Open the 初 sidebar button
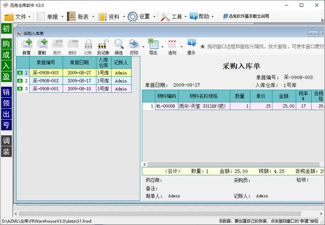 [x=6, y=29]
